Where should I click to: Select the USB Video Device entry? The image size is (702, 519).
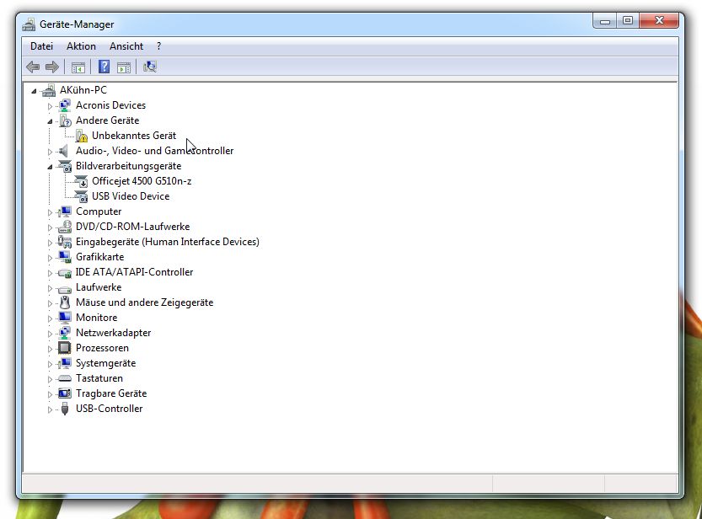[131, 196]
